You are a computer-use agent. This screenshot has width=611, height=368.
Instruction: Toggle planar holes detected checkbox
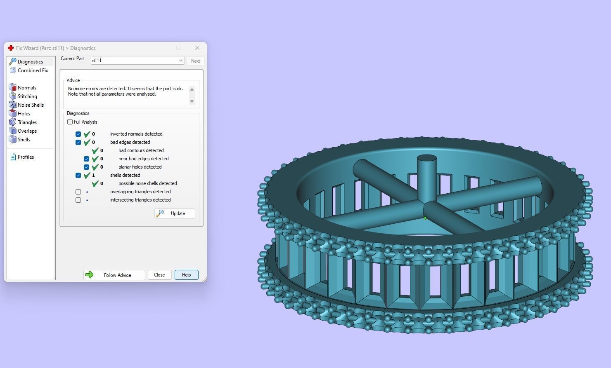pos(86,167)
